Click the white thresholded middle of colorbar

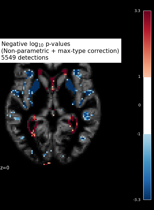147,106
